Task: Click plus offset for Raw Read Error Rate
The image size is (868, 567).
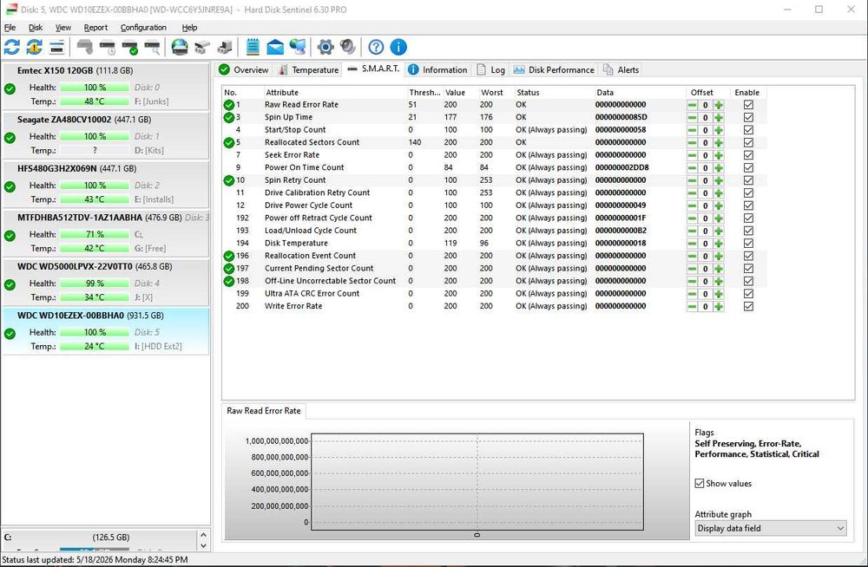Action: [719, 105]
